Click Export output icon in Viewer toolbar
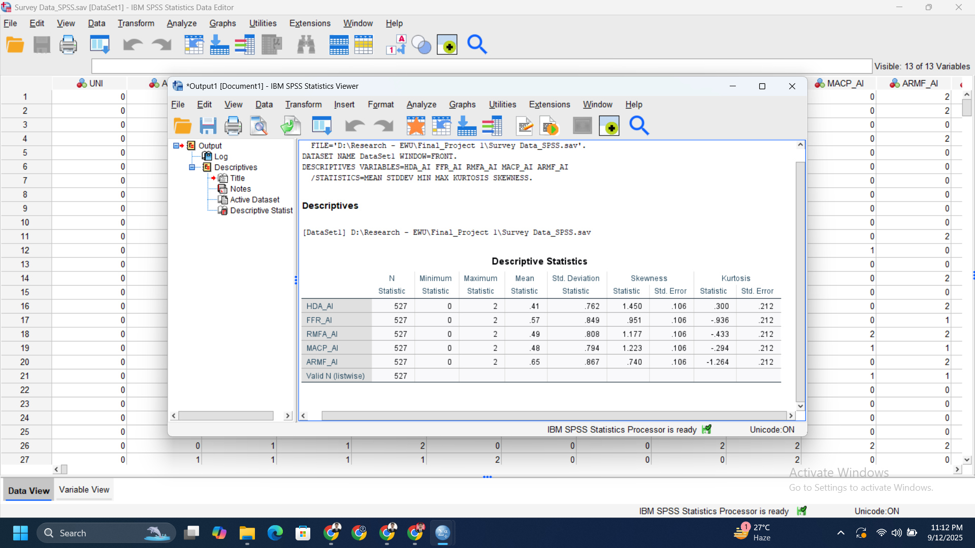This screenshot has height=548, width=975. (290, 126)
